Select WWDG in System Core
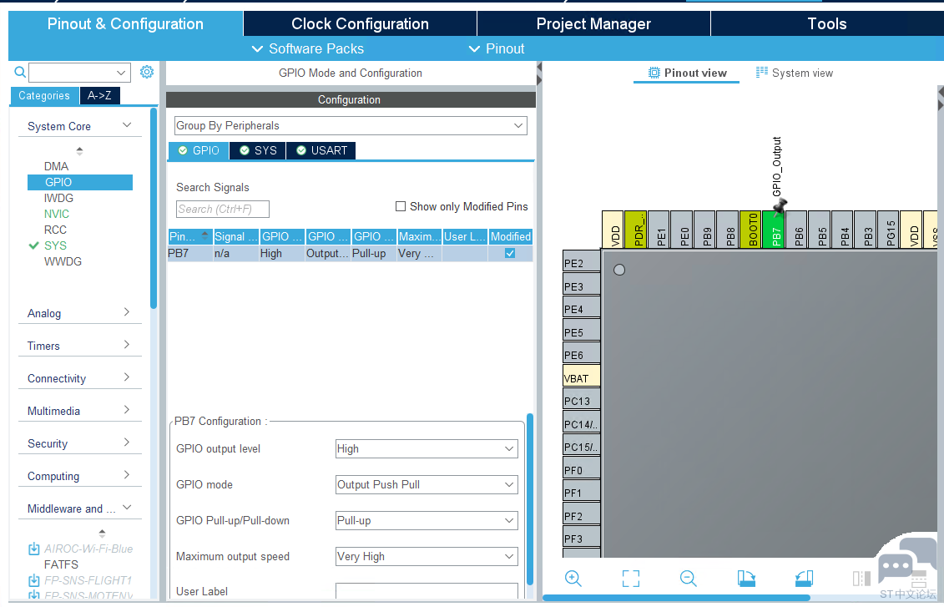This screenshot has height=607, width=944. (x=63, y=262)
